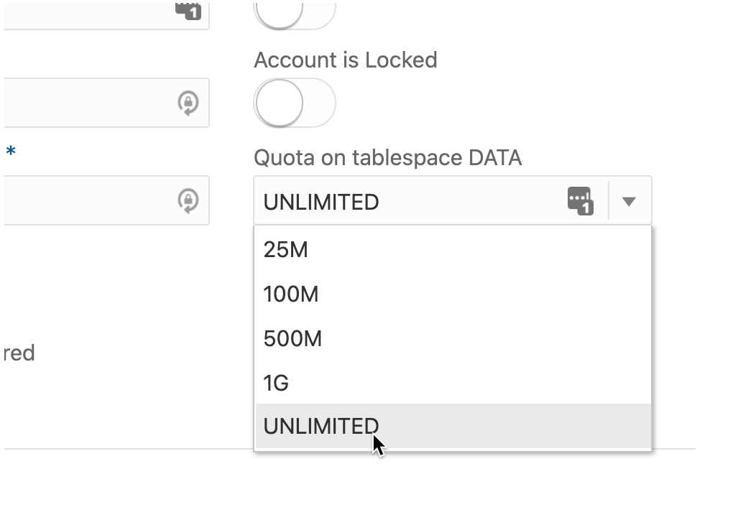This screenshot has width=756, height=530.
Task: Click the "Account is Locked" label
Action: [346, 60]
